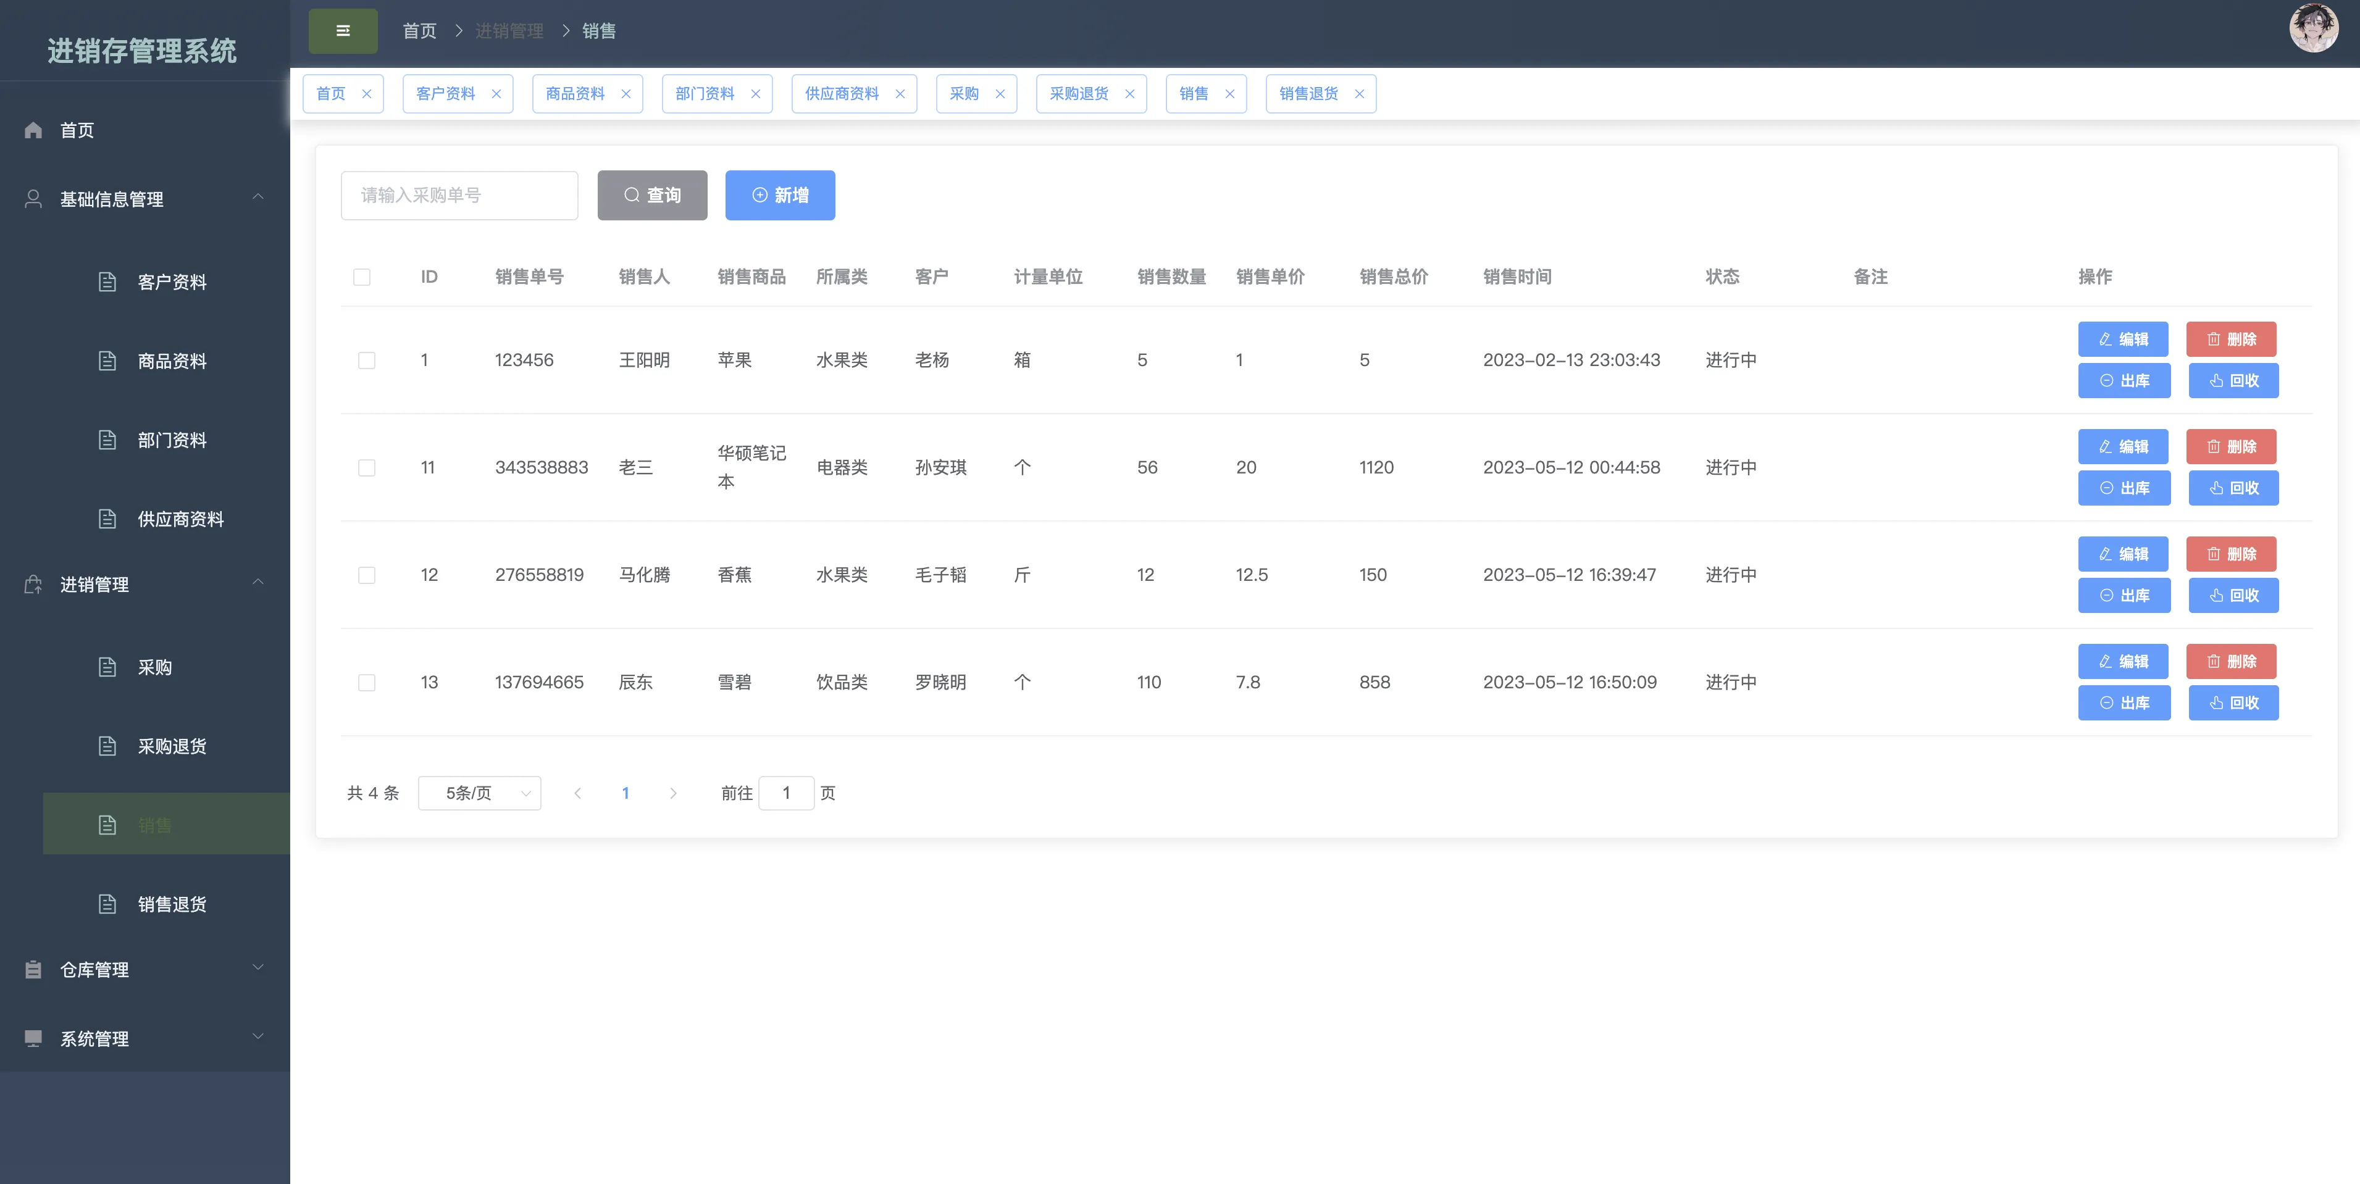2360x1184 pixels.
Task: Close the 客户资料 tab with its X icon
Action: (496, 94)
